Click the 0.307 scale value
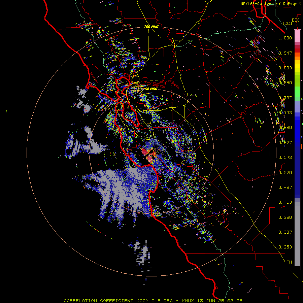The image size is (303, 303). (x=285, y=232)
